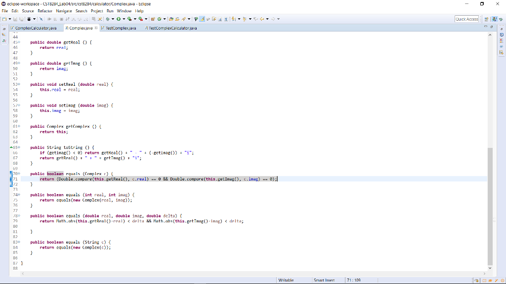The width and height of the screenshot is (506, 284).
Task: Toggle Show Whitespace Characters icon
Action: [226, 19]
